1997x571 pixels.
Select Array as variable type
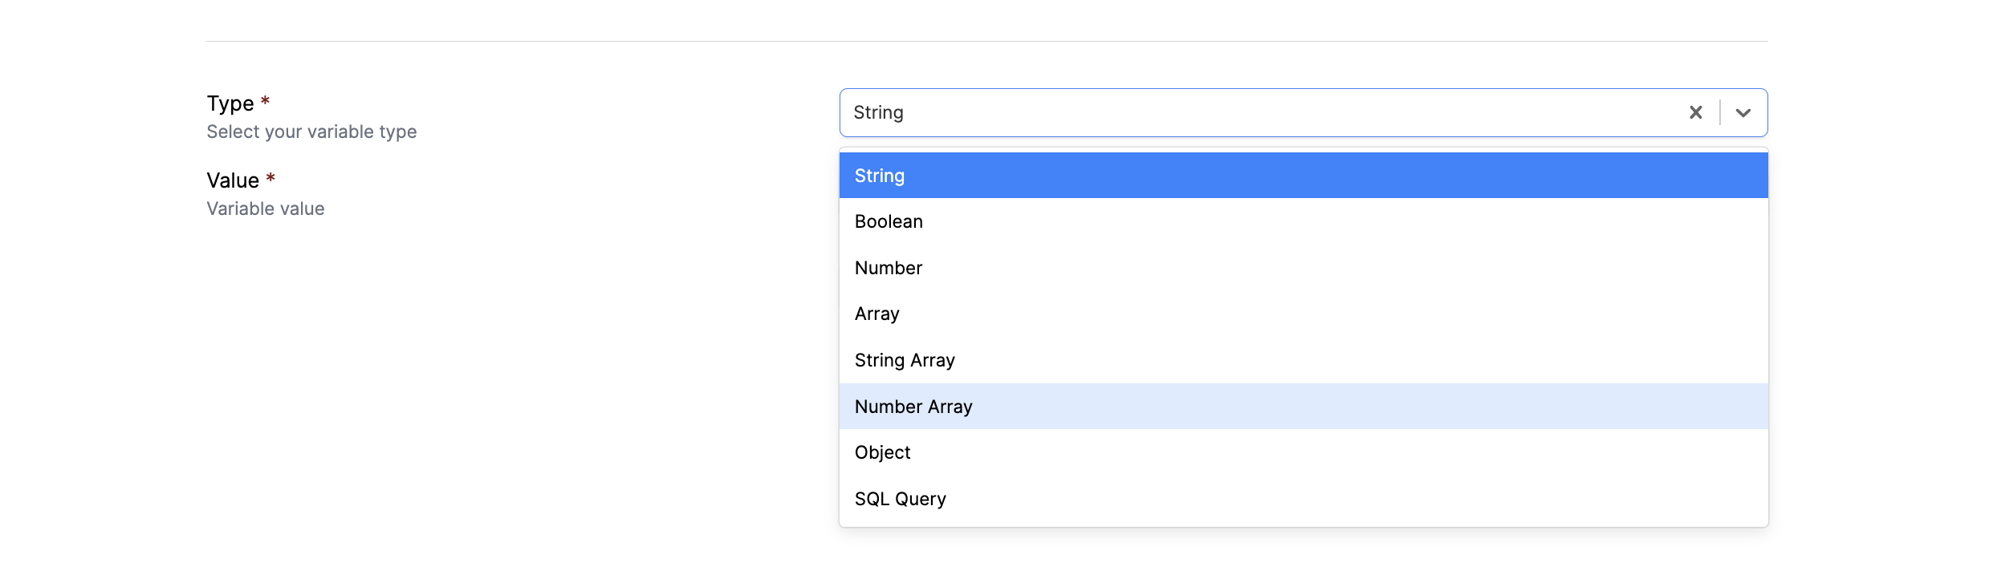click(x=1304, y=314)
